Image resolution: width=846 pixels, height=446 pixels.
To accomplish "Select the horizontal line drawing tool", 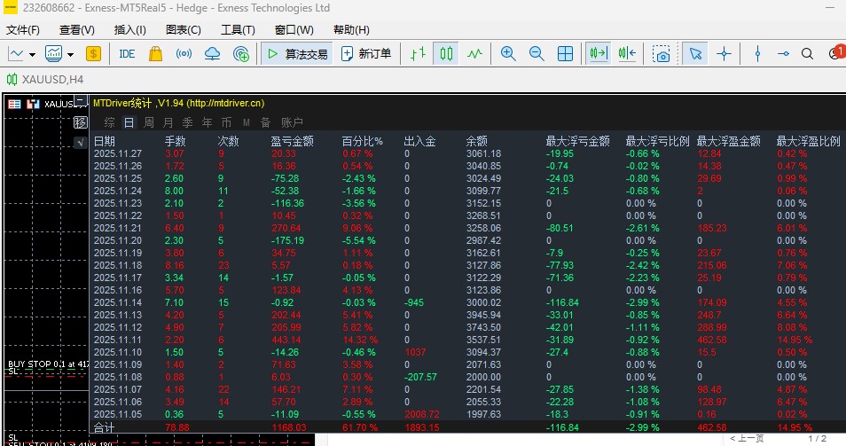I will 783,53.
